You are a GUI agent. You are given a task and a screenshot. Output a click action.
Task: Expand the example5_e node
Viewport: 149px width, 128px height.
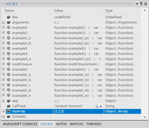tap(3, 95)
